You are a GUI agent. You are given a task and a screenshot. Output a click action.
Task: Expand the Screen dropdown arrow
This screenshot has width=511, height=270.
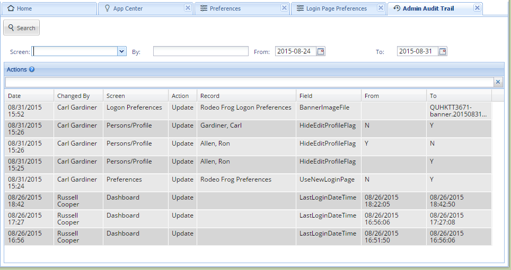(x=121, y=51)
